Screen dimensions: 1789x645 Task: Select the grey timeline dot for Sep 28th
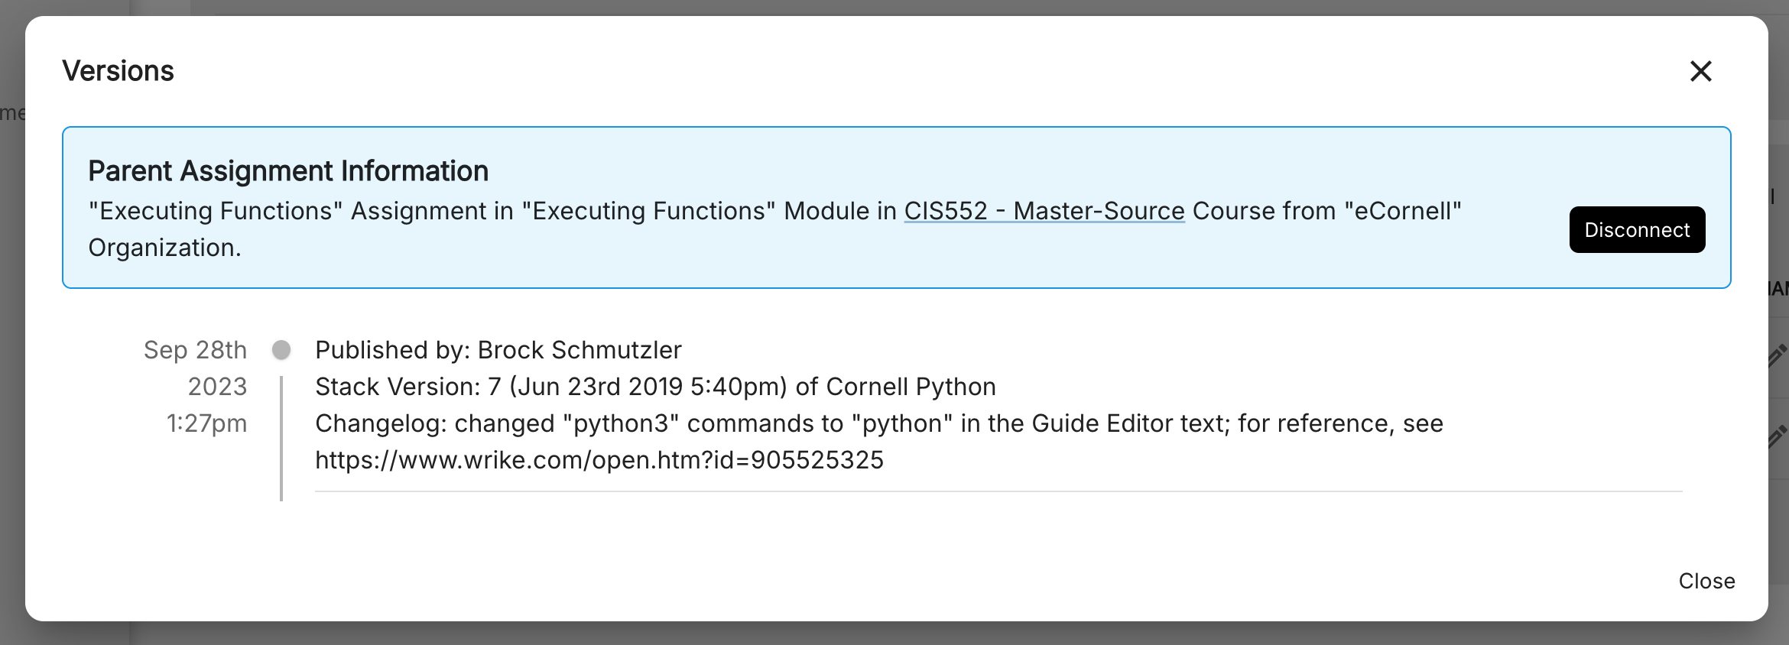(281, 350)
